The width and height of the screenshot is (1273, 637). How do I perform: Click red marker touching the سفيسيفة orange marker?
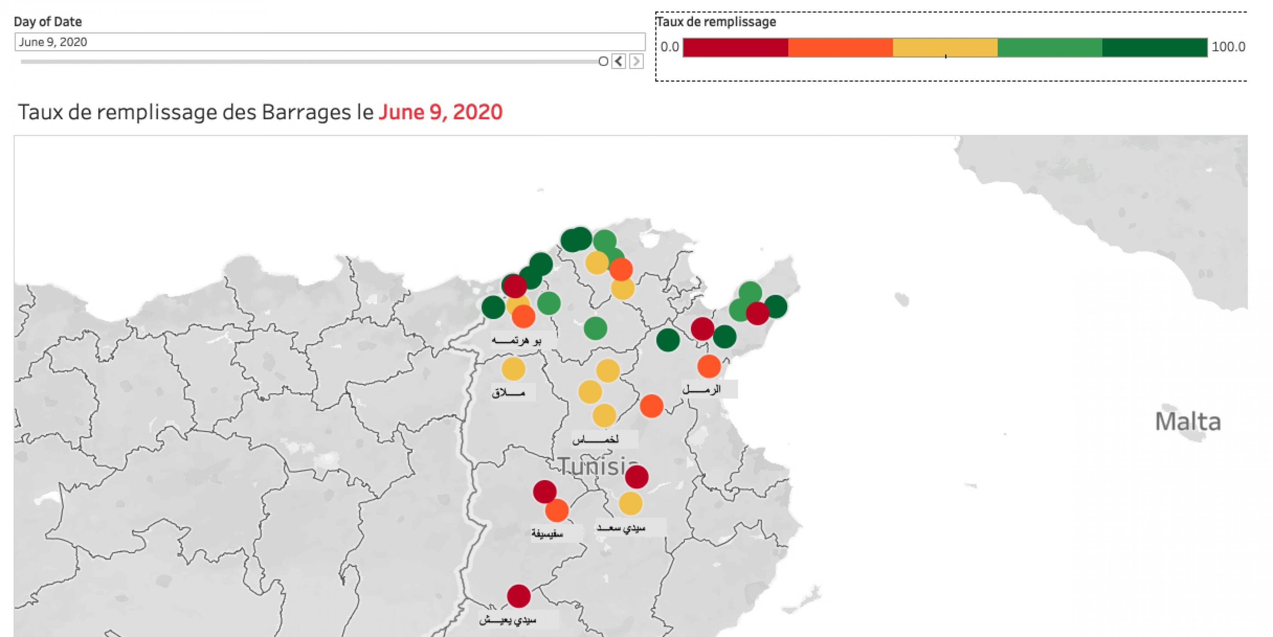point(545,492)
